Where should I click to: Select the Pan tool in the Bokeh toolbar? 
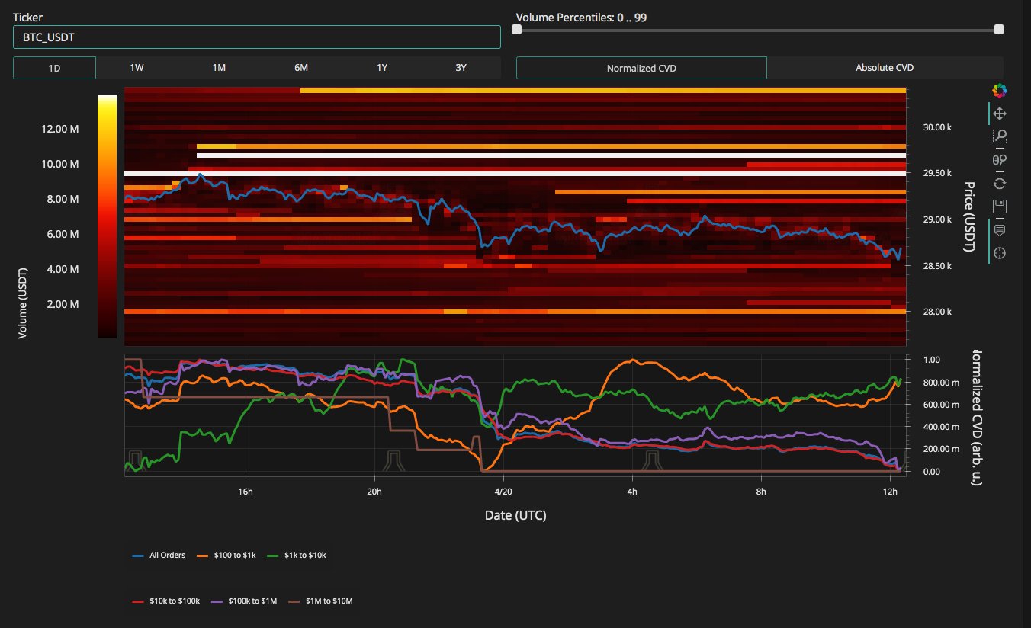[999, 113]
